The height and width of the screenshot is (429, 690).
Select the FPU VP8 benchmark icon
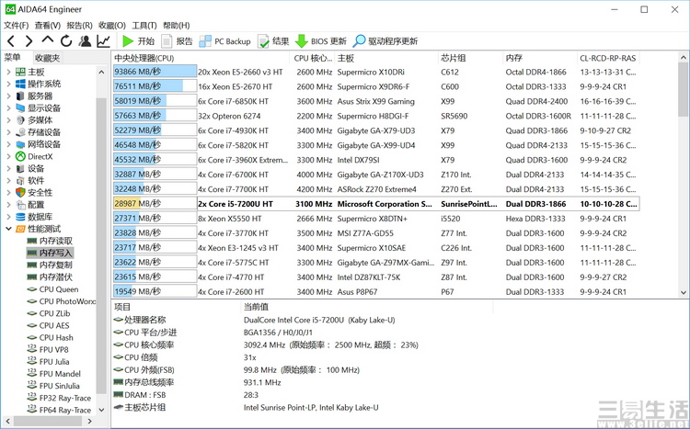(x=31, y=349)
